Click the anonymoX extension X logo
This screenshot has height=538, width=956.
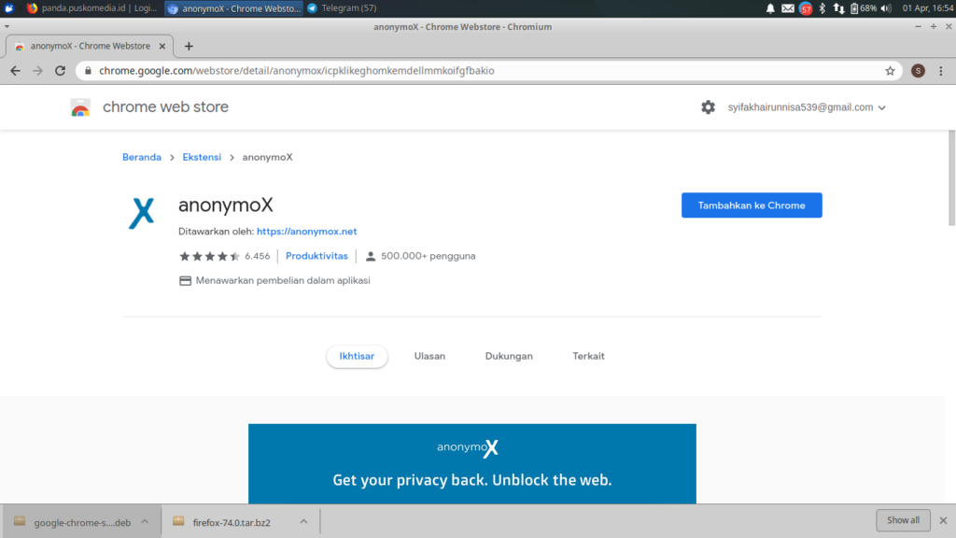(x=142, y=213)
